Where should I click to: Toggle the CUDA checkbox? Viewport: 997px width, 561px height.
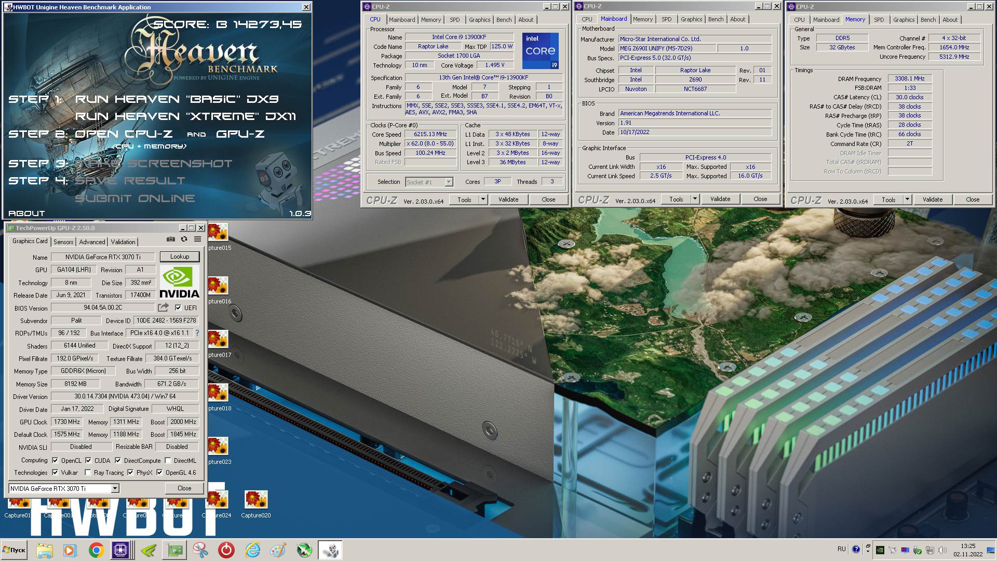pyautogui.click(x=88, y=460)
